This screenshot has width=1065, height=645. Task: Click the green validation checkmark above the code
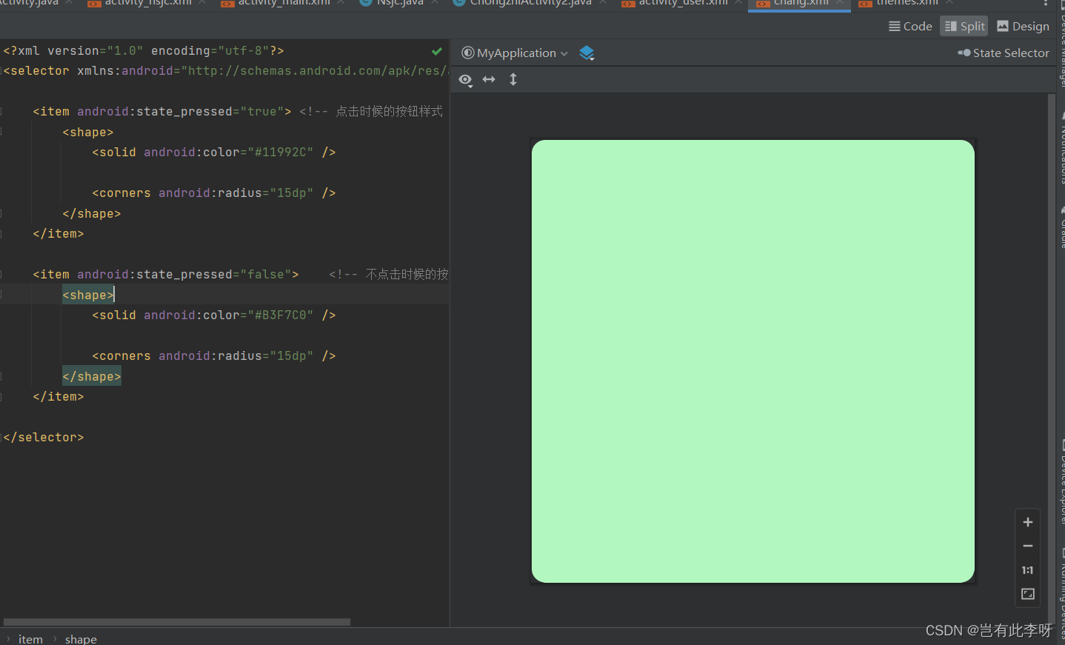[436, 51]
